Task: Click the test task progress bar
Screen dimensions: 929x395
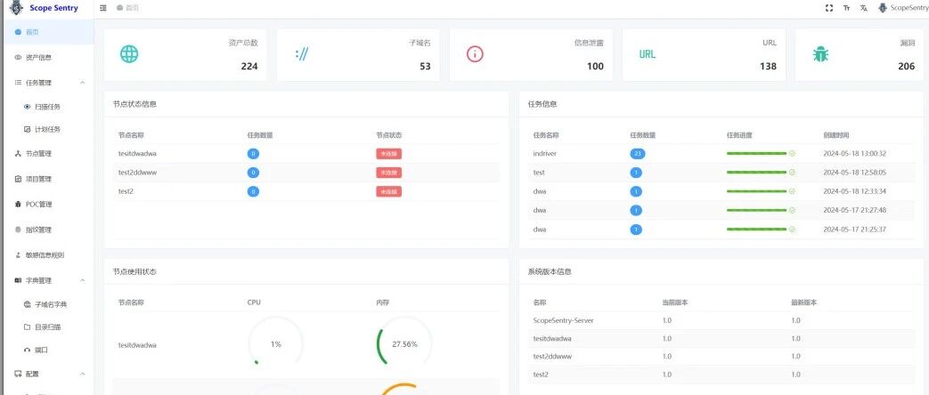Action: (756, 173)
